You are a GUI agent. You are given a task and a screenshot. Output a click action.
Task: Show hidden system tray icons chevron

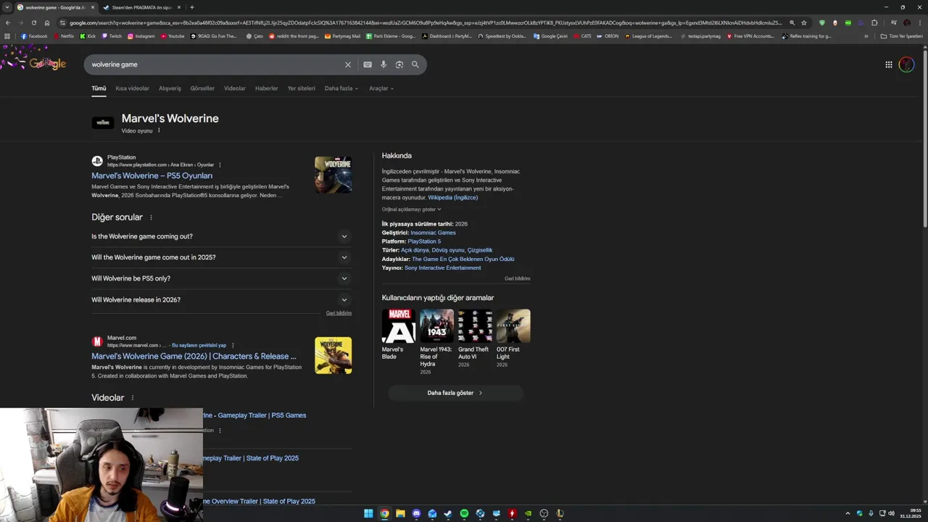(x=848, y=513)
